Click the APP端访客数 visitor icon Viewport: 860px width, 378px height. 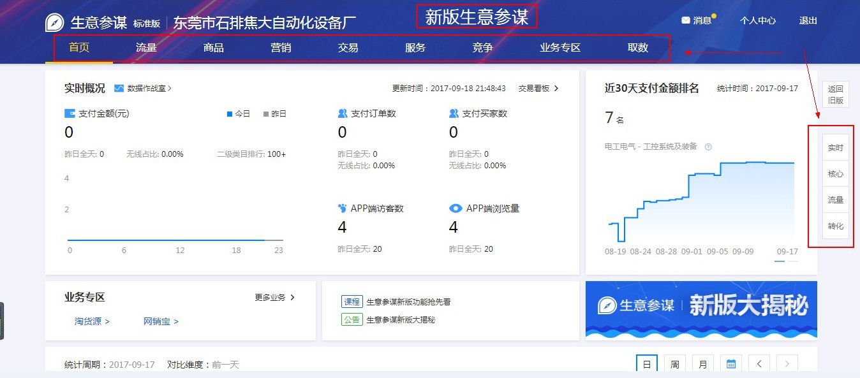pos(343,208)
